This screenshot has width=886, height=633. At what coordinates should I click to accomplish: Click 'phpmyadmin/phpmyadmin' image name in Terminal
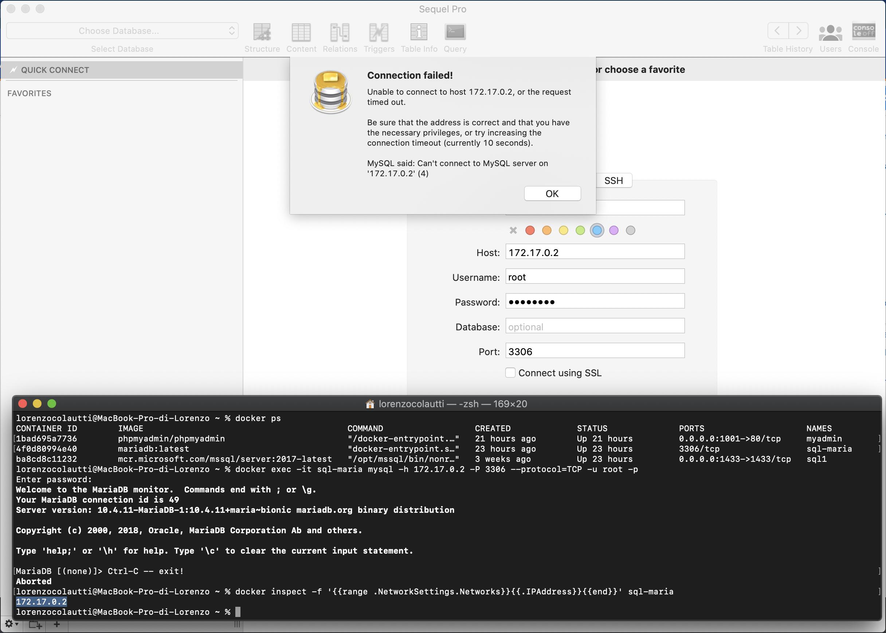click(172, 439)
